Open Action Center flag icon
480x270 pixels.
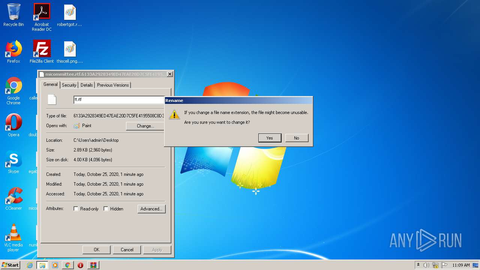pos(444,265)
